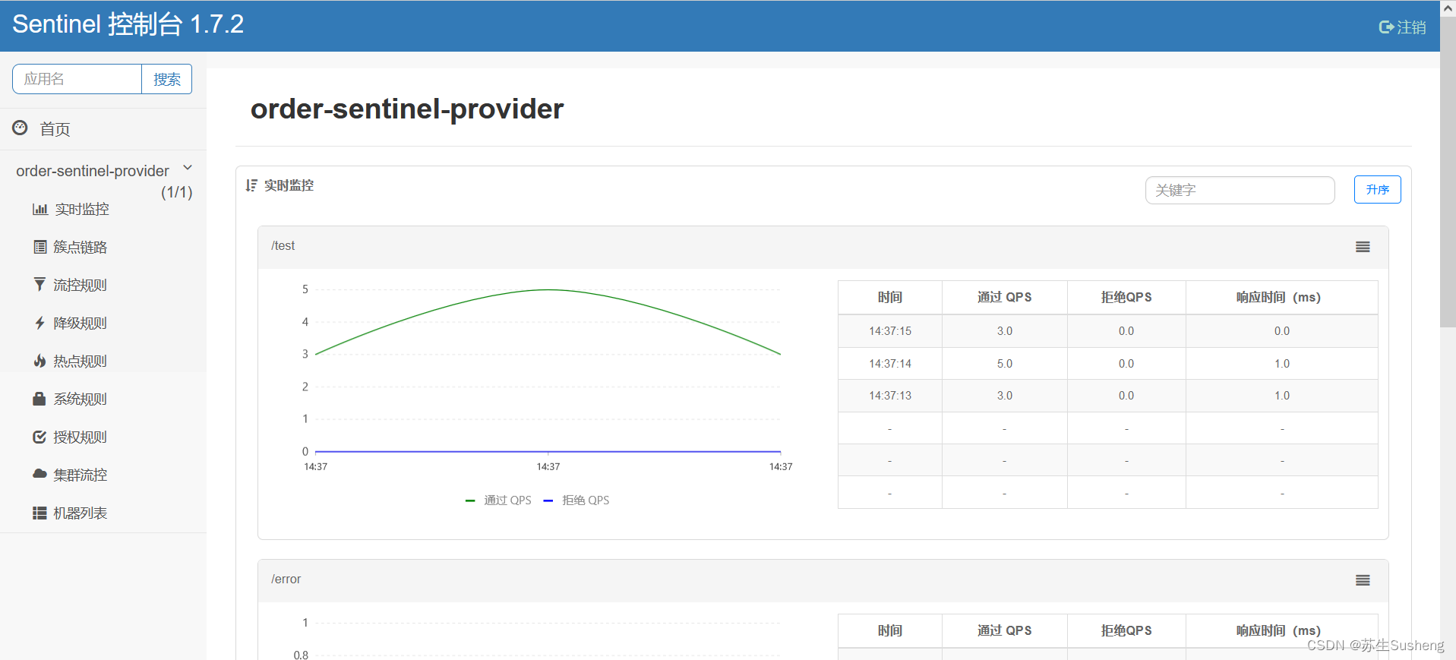
Task: Click the 注销 logout link
Action: pyautogui.click(x=1411, y=27)
